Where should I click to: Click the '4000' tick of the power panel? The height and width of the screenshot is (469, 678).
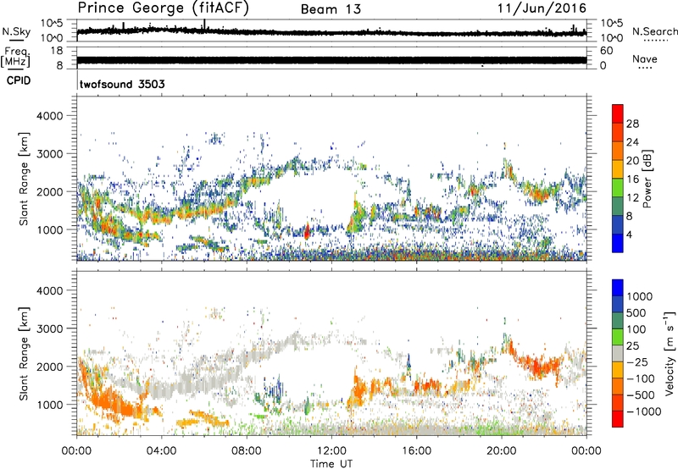pyautogui.click(x=49, y=116)
